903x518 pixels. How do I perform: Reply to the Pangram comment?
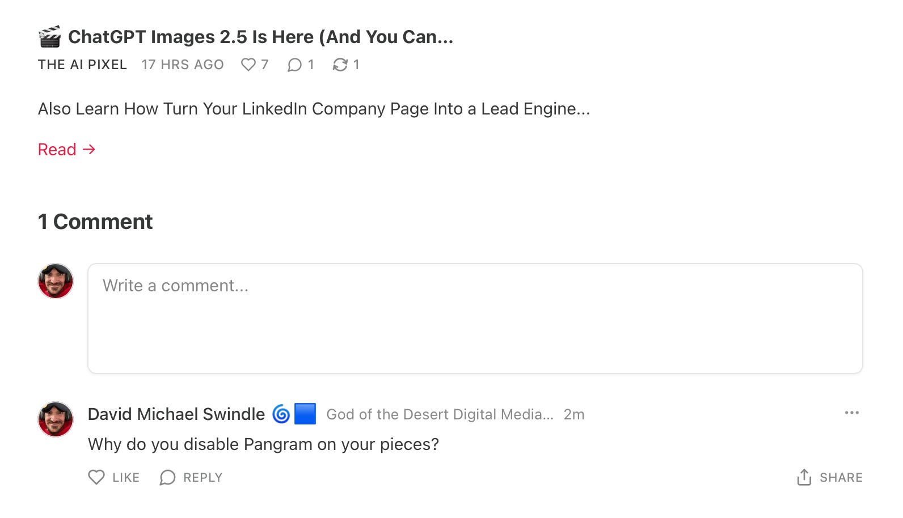(x=191, y=477)
